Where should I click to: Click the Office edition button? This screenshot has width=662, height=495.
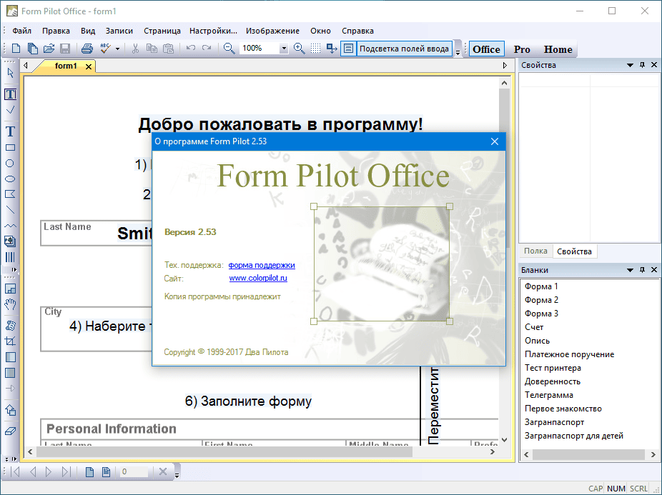point(486,49)
